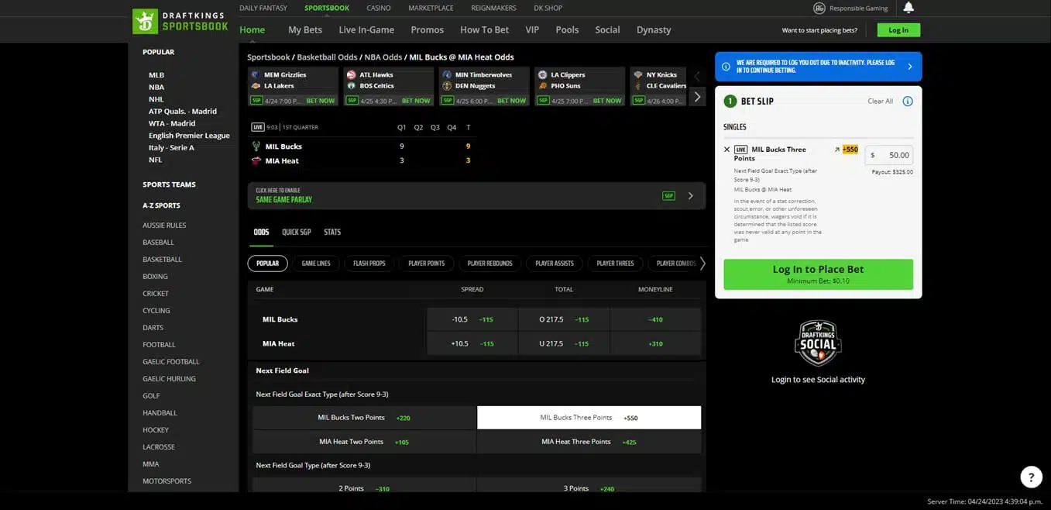Open the bet slip info icon
The image size is (1051, 510).
click(908, 102)
